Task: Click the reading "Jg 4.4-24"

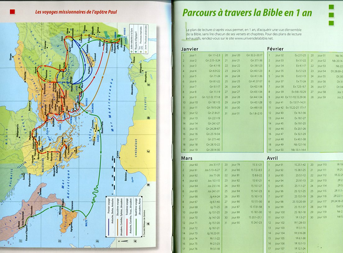Action: [x=215, y=197]
